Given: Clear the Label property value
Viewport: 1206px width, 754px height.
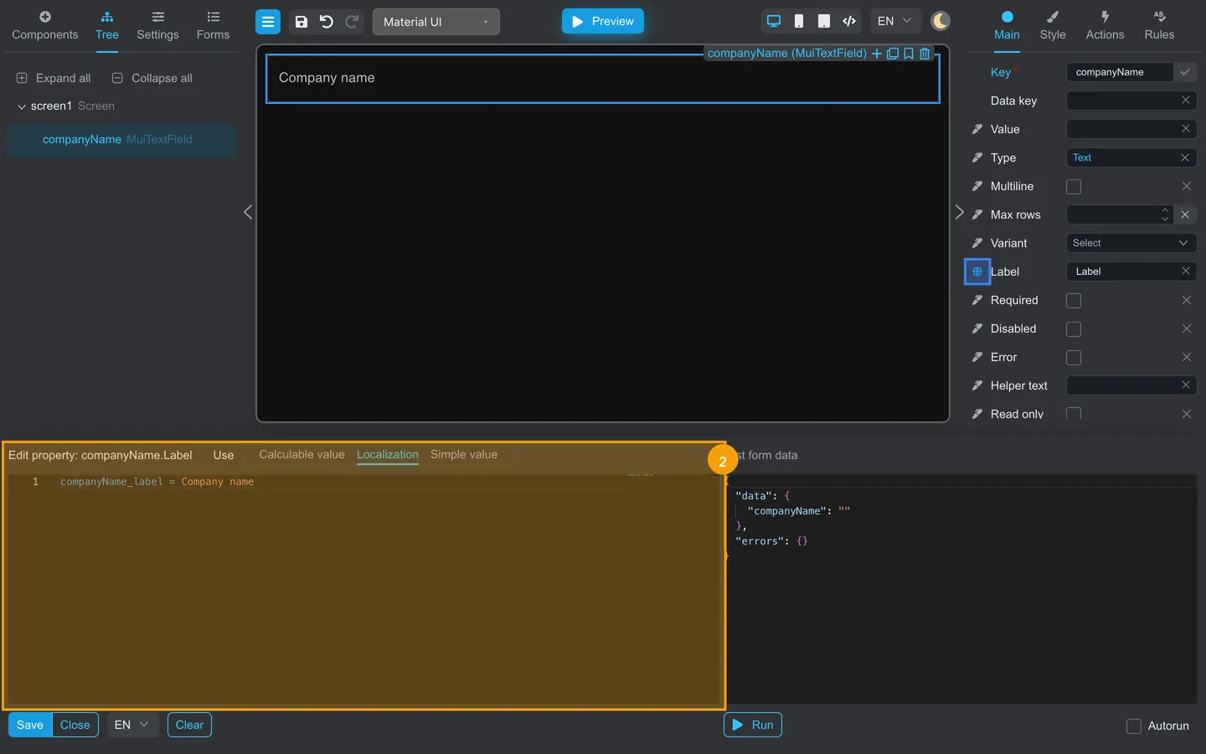Looking at the screenshot, I should click(x=1186, y=271).
